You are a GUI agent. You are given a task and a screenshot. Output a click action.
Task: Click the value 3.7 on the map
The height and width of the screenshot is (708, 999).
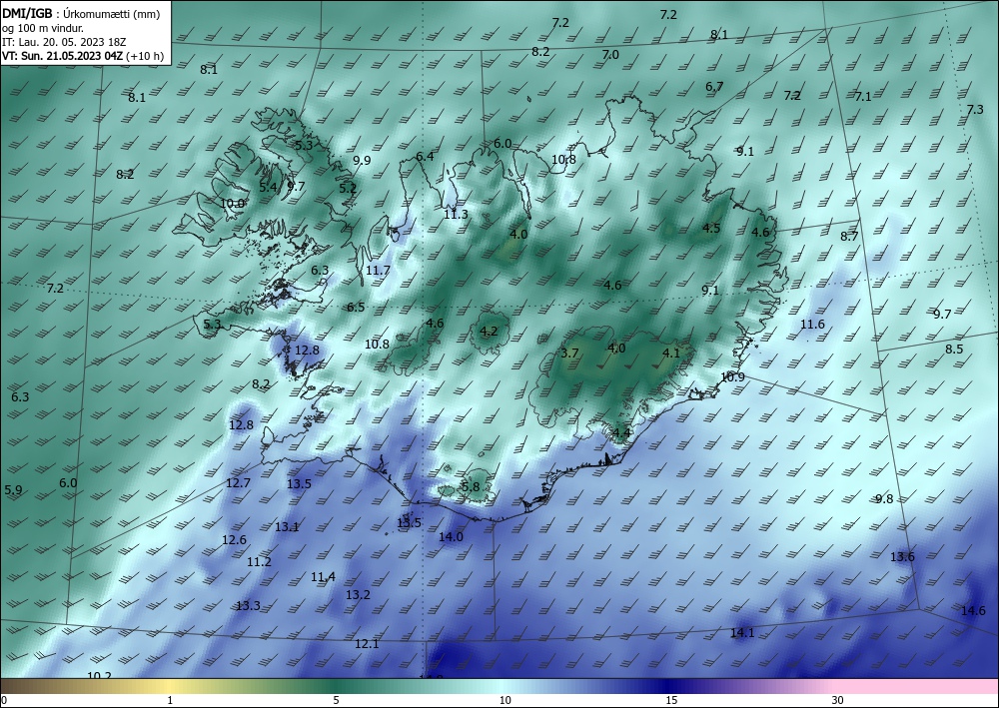click(x=570, y=353)
